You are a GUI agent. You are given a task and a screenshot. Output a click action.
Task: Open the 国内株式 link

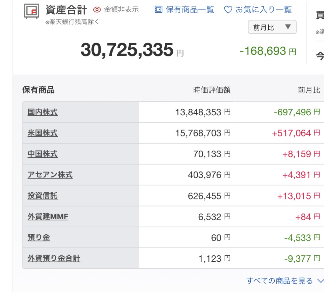[x=43, y=112]
